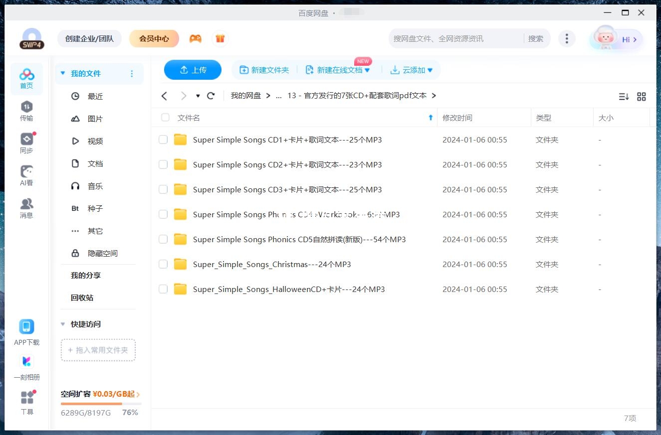Open the vertical dots menu near the search bar
Screen dimensions: 661x435
tap(567, 38)
